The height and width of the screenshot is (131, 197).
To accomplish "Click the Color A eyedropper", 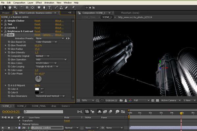I will pyautogui.click(x=42, y=89).
